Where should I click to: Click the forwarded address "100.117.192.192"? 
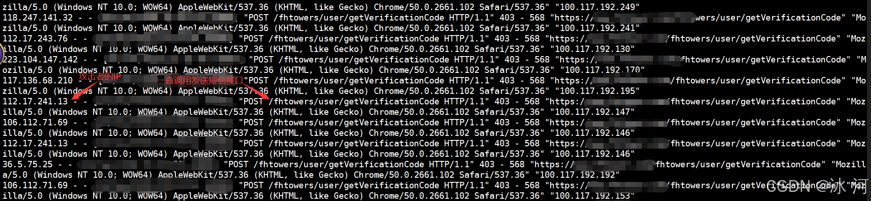[577, 175]
